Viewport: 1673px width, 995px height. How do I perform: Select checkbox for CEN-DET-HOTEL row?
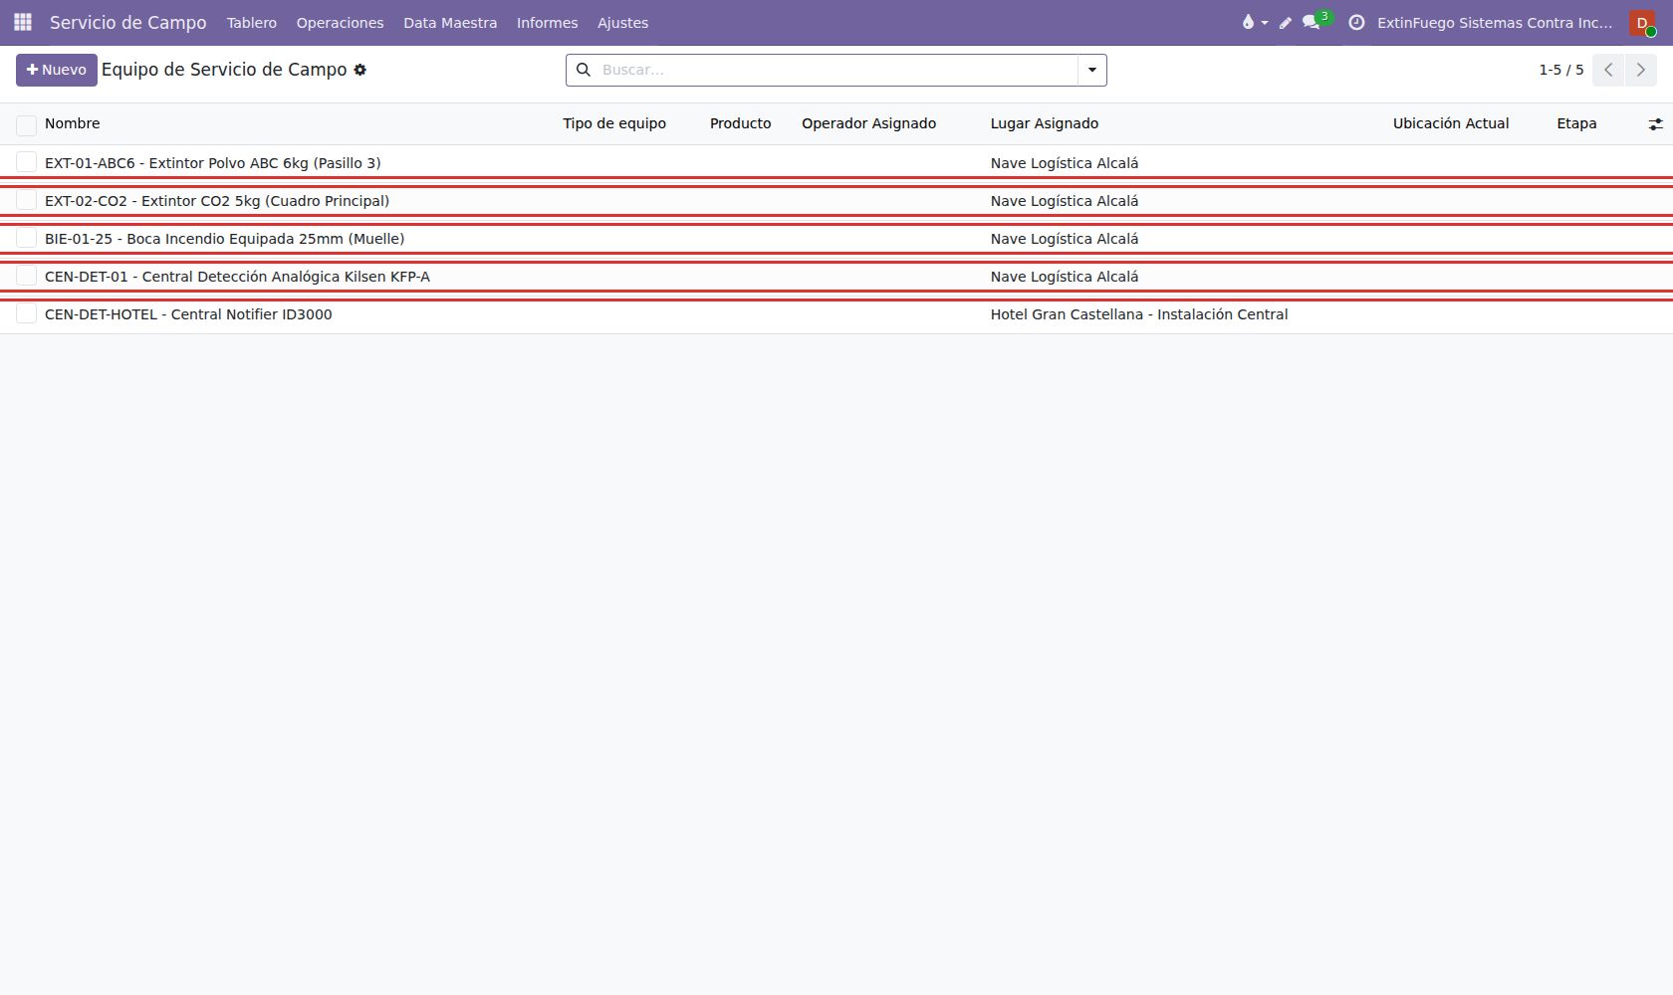click(x=27, y=313)
